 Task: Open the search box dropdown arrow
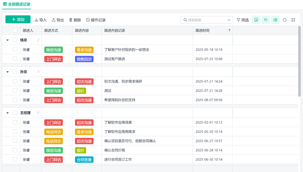pyautogui.click(x=229, y=20)
